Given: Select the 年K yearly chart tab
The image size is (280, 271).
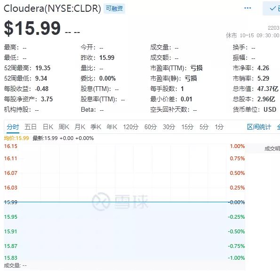Looking at the screenshot, I should click(x=112, y=127).
